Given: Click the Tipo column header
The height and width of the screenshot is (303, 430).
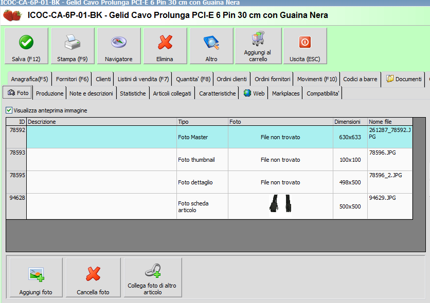Looking at the screenshot, I should pyautogui.click(x=202, y=122).
